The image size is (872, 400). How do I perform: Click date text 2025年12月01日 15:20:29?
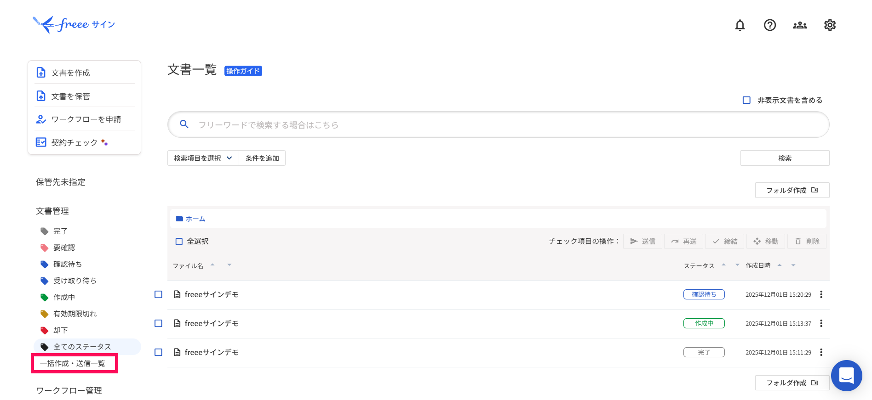[778, 295]
